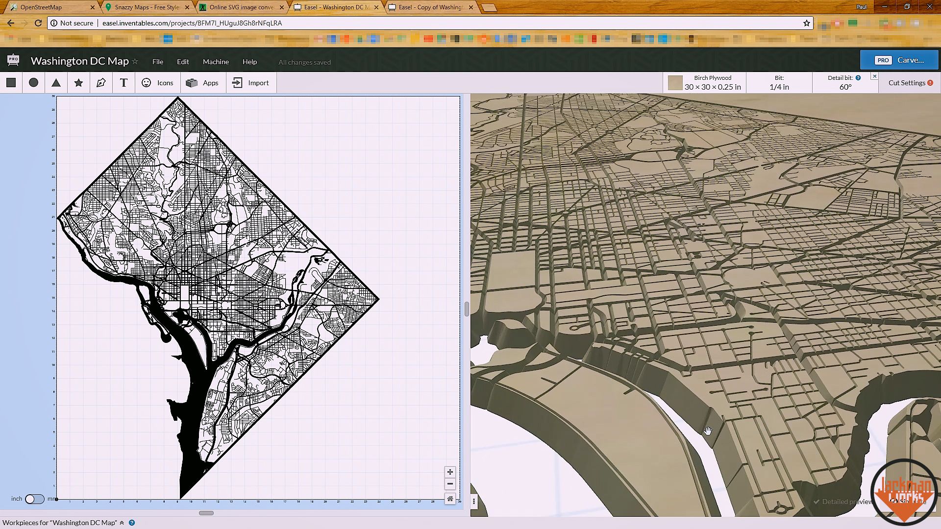This screenshot has width=941, height=529.
Task: Click the Carve button
Action: (899, 60)
